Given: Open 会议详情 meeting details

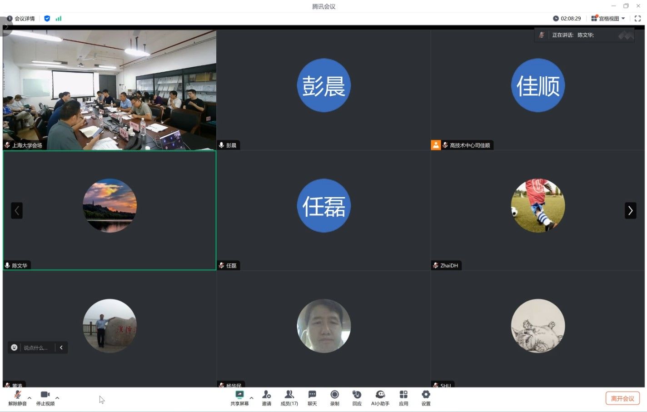Looking at the screenshot, I should [21, 19].
